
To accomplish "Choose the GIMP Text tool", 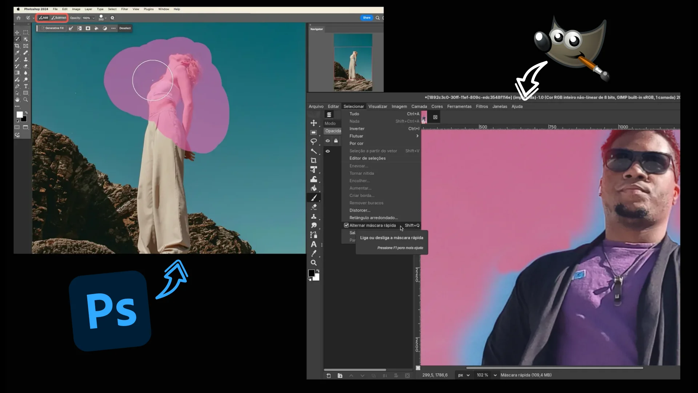I will (313, 244).
